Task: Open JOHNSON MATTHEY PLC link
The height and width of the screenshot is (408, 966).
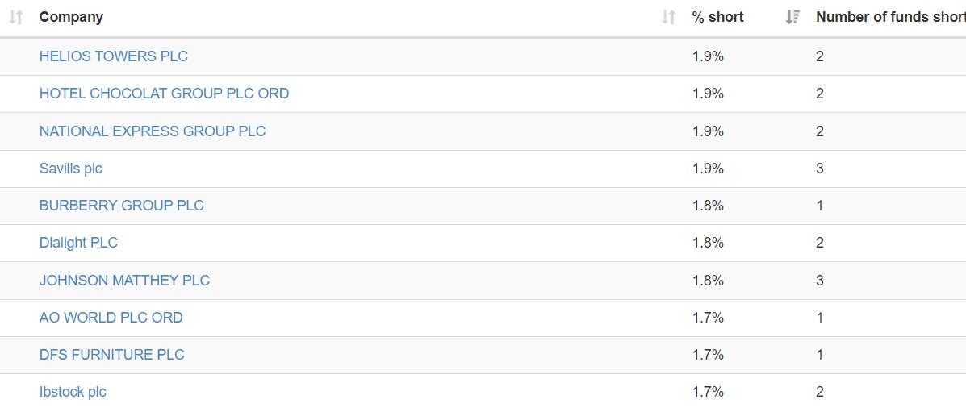Action: pyautogui.click(x=124, y=281)
